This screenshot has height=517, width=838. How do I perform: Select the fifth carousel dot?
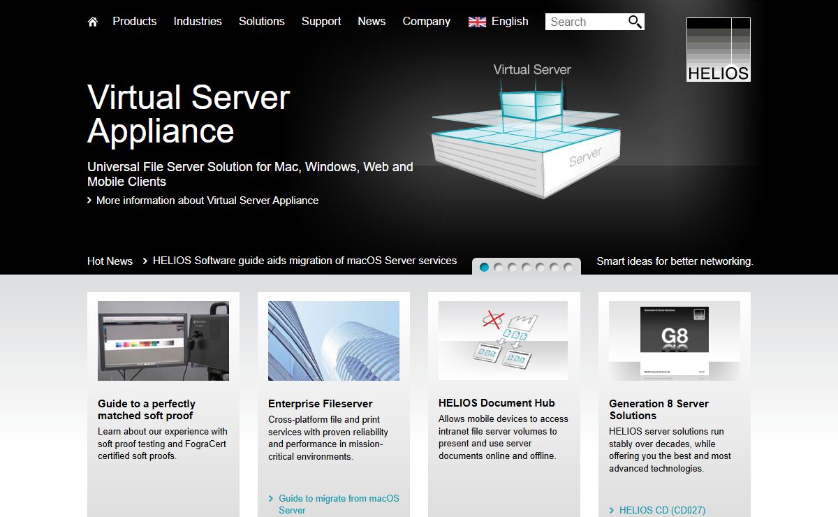(x=541, y=267)
